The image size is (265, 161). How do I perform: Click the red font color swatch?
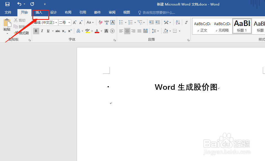pos(97,30)
